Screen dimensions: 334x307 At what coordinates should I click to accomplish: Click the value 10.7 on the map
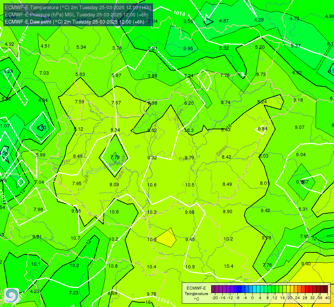pyautogui.click(x=75, y=238)
